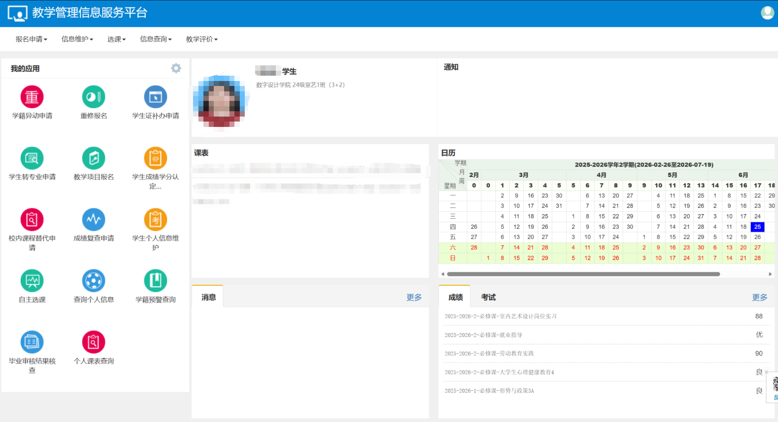The image size is (778, 422).
Task: Open the 学籍异动申请 app icon
Action: tap(32, 97)
